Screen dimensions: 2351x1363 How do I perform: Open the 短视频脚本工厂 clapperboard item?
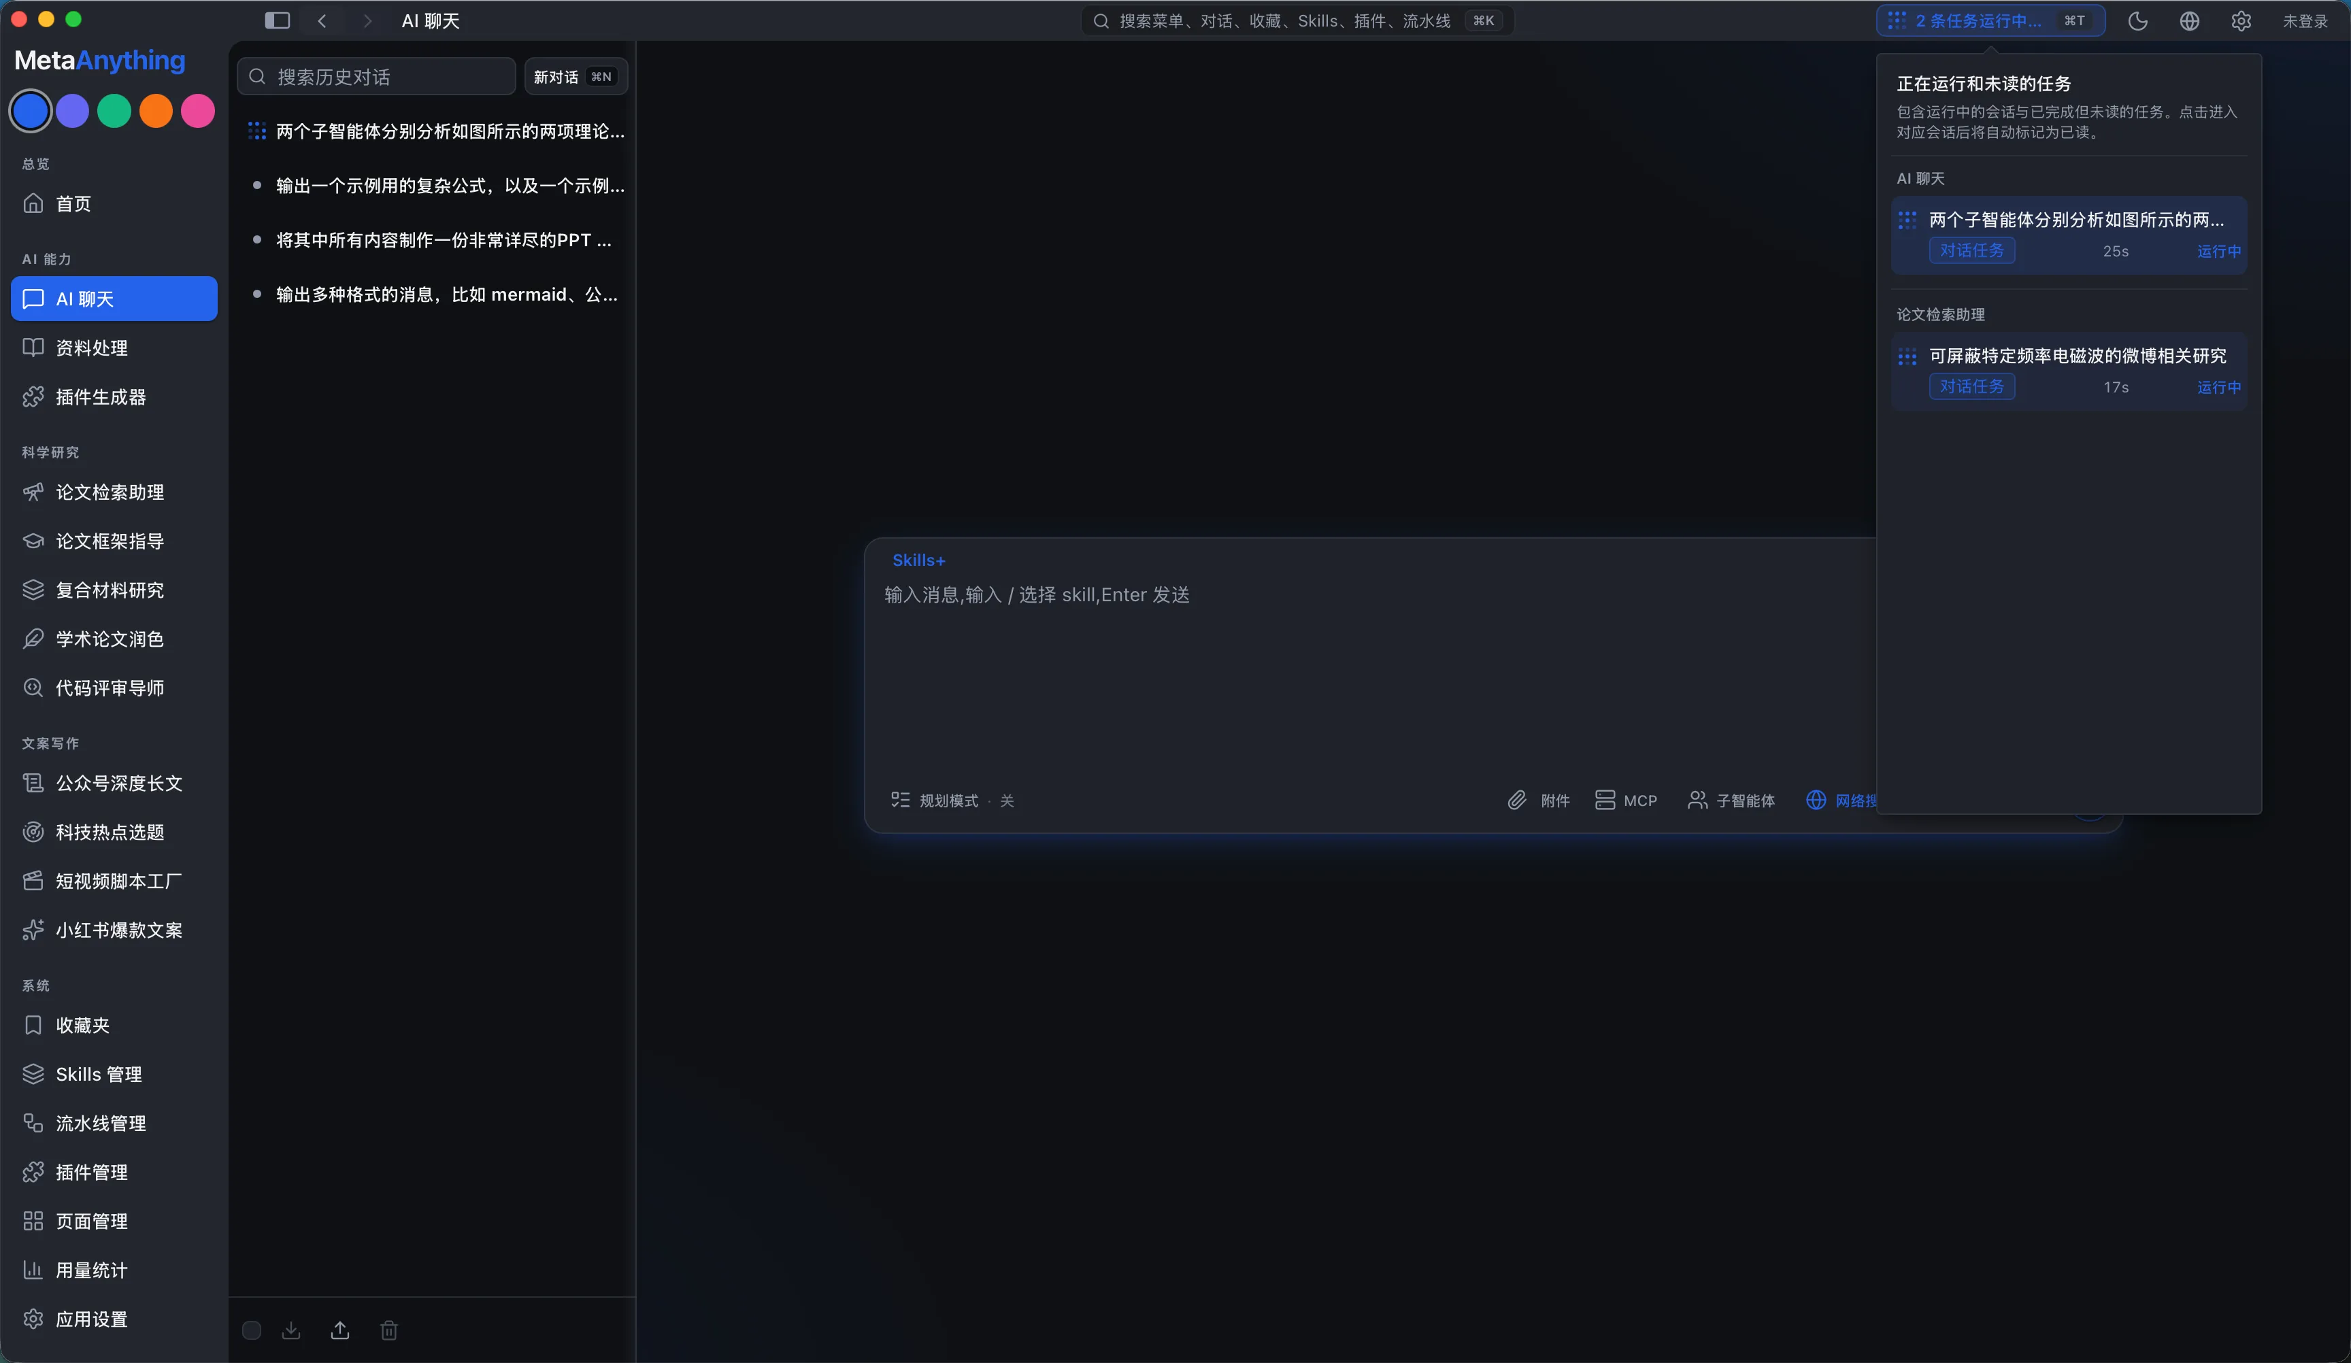pos(114,881)
